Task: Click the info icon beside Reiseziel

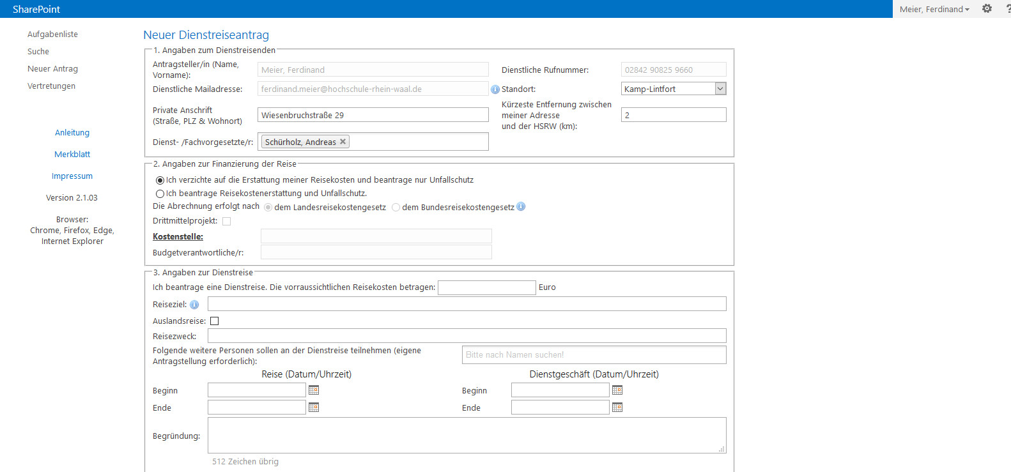Action: 194,305
